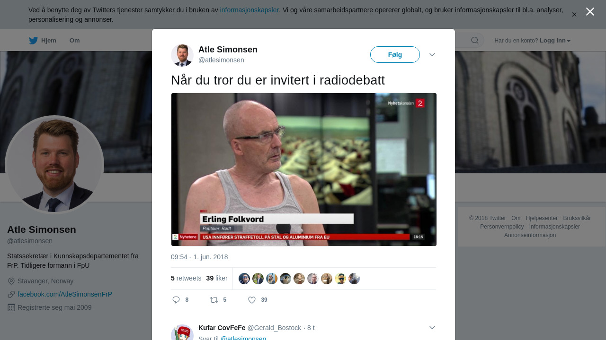The height and width of the screenshot is (340, 606).
Task: Click first liker's avatar thumbnail
Action: 244,279
